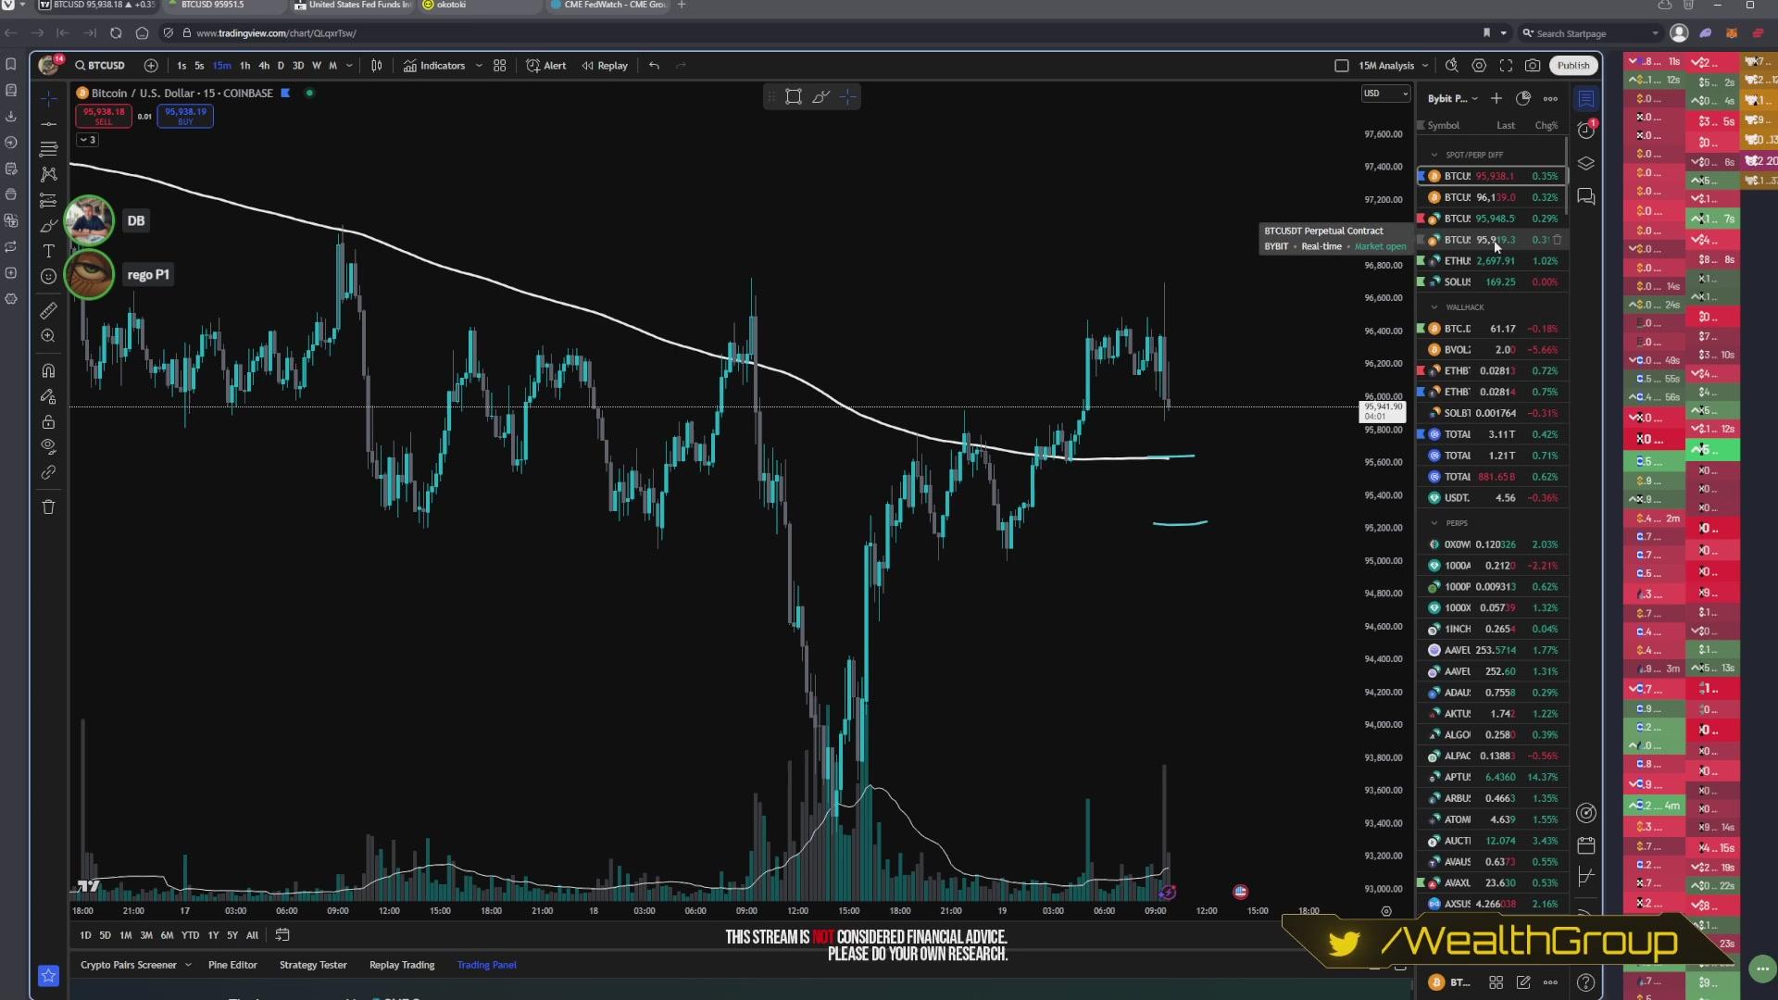Open the USD currency dropdown
This screenshot has width=1778, height=1000.
tap(1385, 94)
